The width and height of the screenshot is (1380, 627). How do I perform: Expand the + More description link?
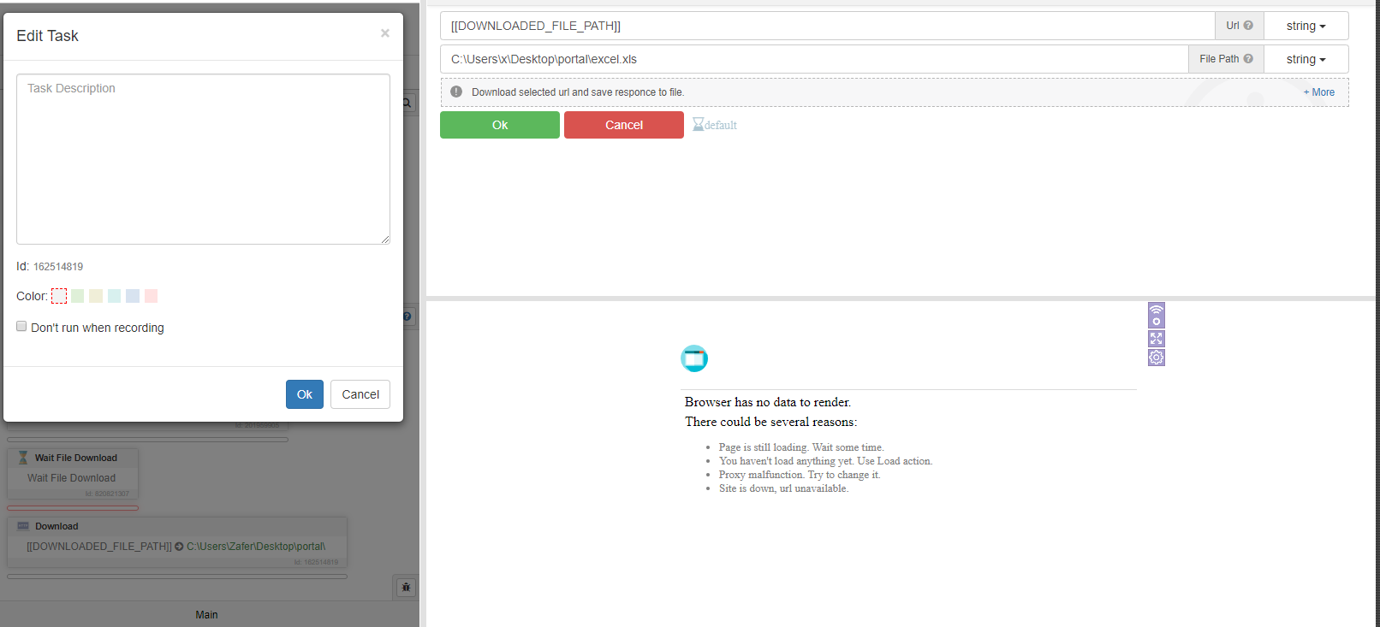[1318, 92]
